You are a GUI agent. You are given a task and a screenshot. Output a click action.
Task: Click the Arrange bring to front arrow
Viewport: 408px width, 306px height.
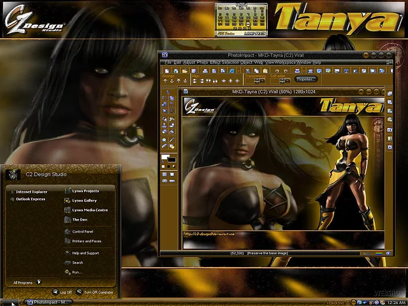coord(178,81)
